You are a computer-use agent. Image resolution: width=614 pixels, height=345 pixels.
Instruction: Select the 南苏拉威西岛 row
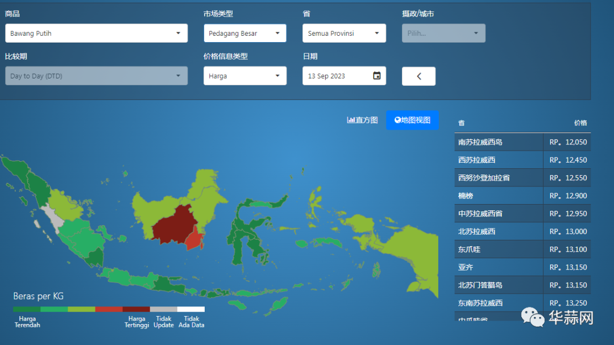(522, 142)
